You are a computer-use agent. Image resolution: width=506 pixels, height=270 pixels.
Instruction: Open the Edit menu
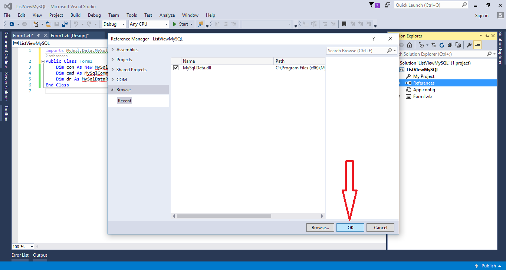[22, 15]
